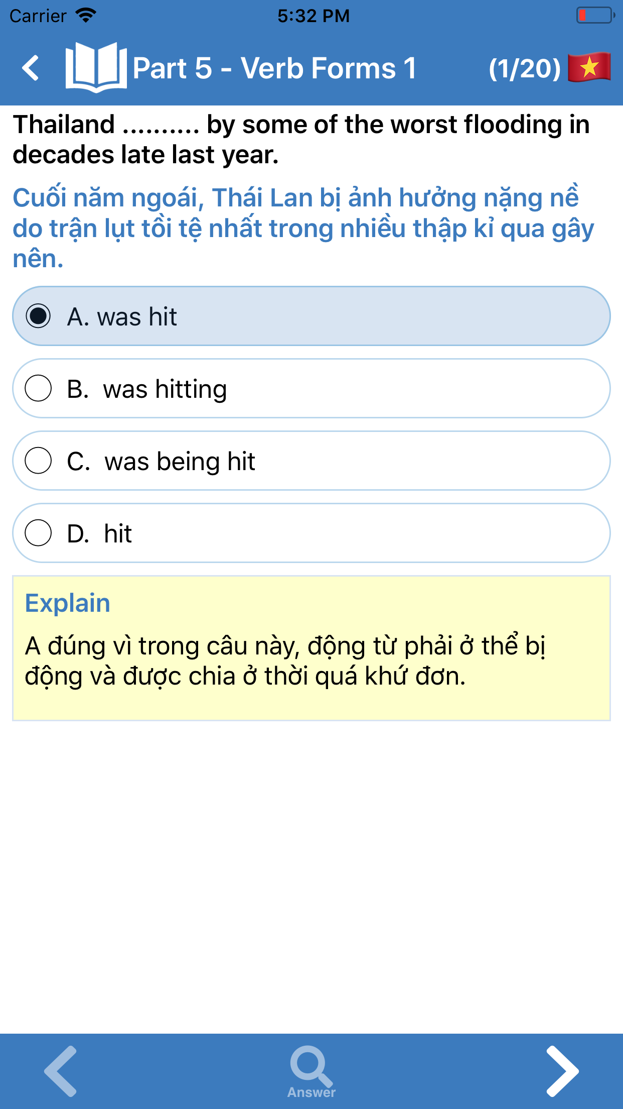Tap the open book icon
The width and height of the screenshot is (623, 1109).
(95, 68)
